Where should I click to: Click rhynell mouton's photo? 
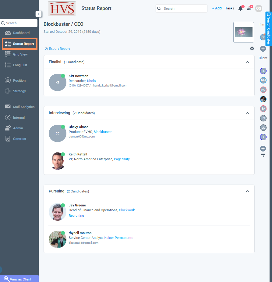58,240
